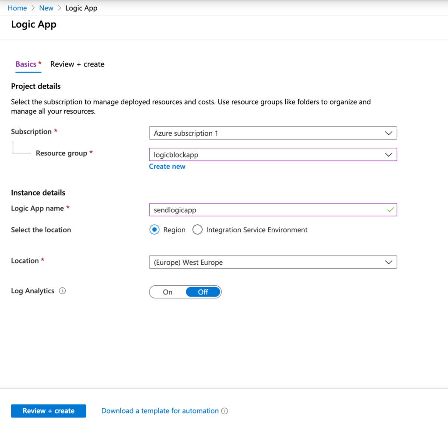Open the Subscription combo box
This screenshot has height=427, width=448.
pyautogui.click(x=271, y=133)
